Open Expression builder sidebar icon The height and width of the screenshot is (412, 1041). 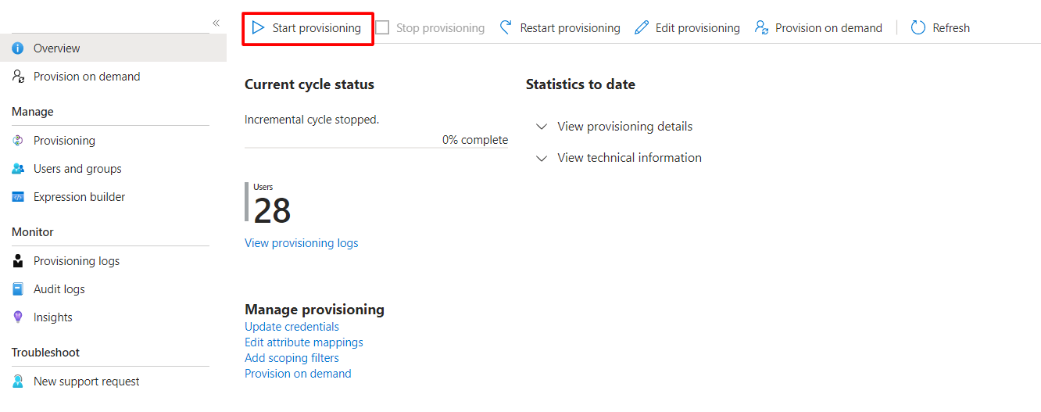(x=18, y=197)
